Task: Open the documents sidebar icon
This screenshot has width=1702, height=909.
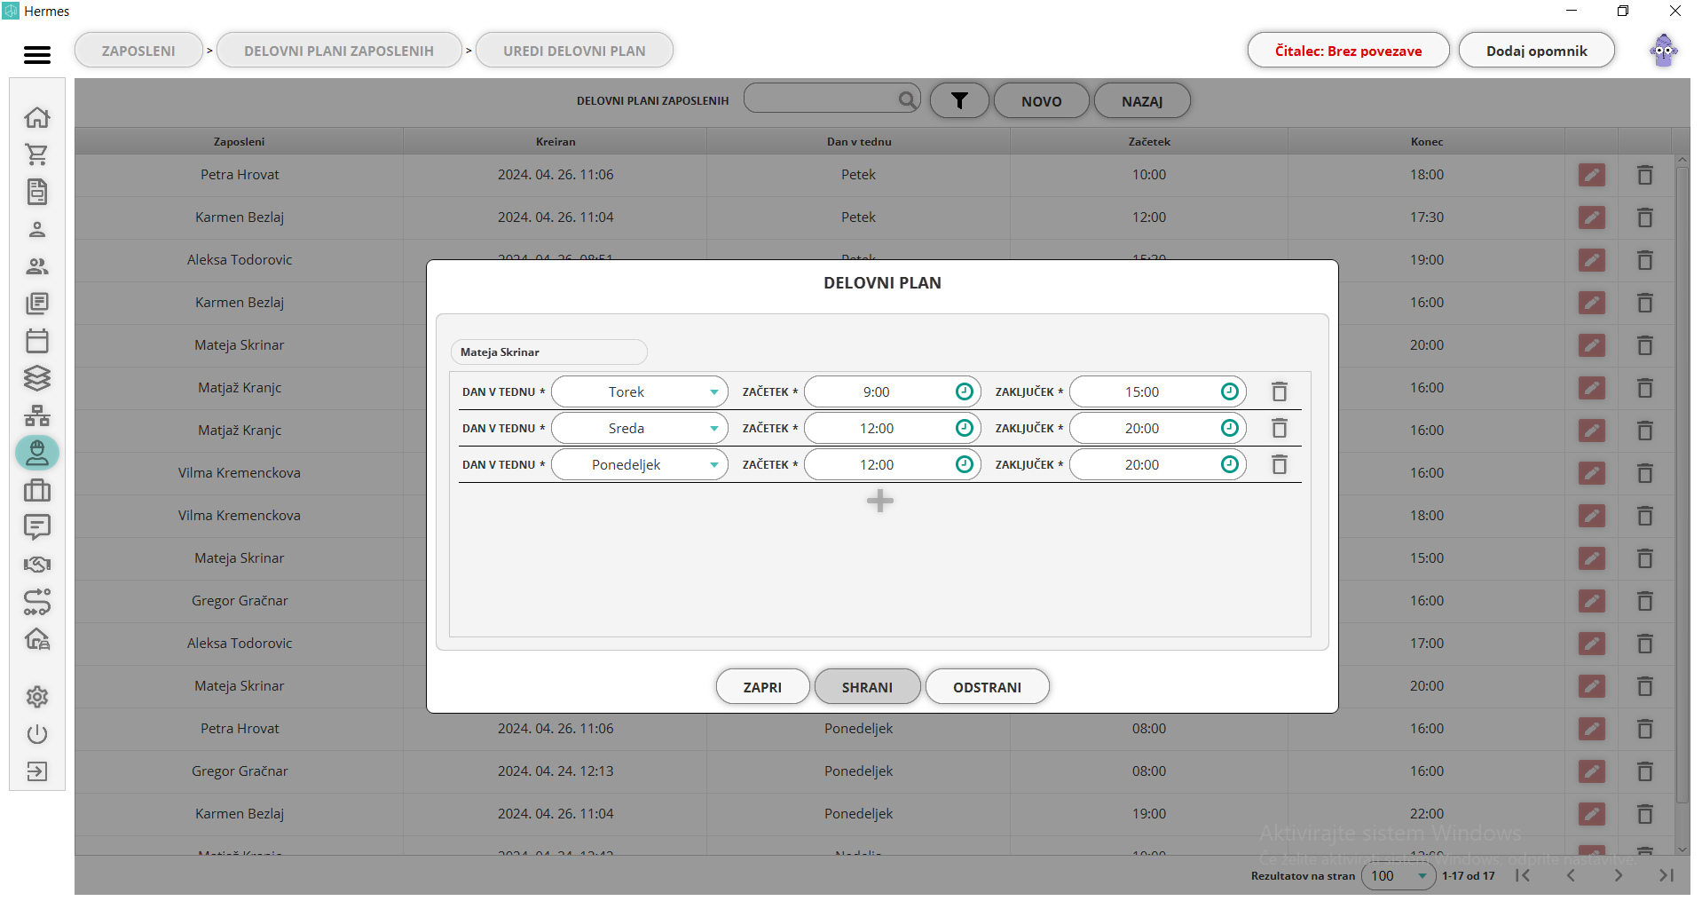Action: (x=37, y=192)
